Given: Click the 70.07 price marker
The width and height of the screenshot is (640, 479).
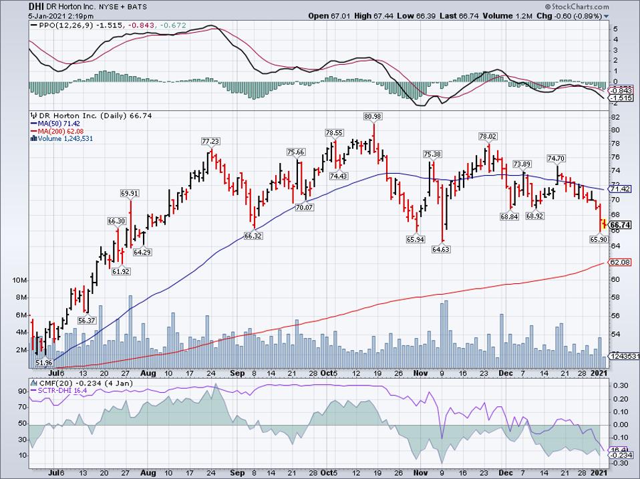Looking at the screenshot, I should coord(304,207).
